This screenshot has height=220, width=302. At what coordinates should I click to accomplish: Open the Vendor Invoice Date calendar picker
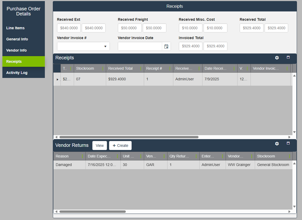click(166, 47)
